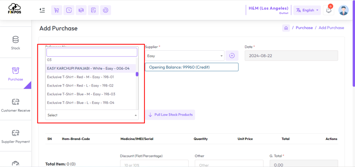Open notifications bell icon
The image size is (355, 167).
[329, 10]
